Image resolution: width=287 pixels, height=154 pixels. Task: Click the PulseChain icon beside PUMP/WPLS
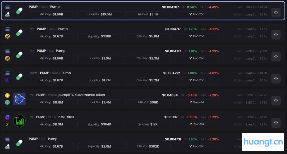point(7,117)
